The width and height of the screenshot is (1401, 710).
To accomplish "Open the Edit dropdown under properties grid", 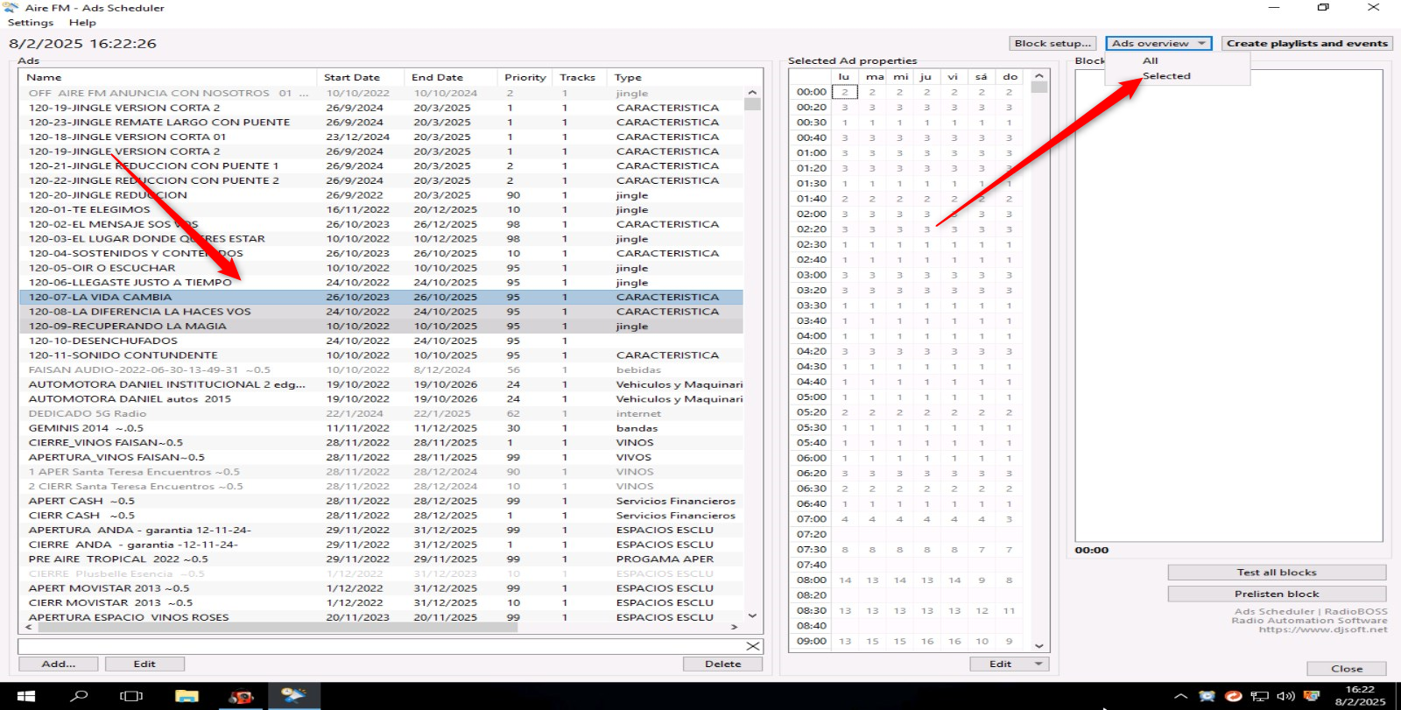I will (1009, 664).
